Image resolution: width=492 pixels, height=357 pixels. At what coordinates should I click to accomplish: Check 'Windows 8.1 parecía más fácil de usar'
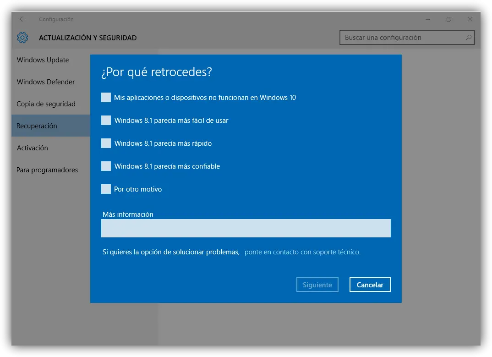point(106,120)
